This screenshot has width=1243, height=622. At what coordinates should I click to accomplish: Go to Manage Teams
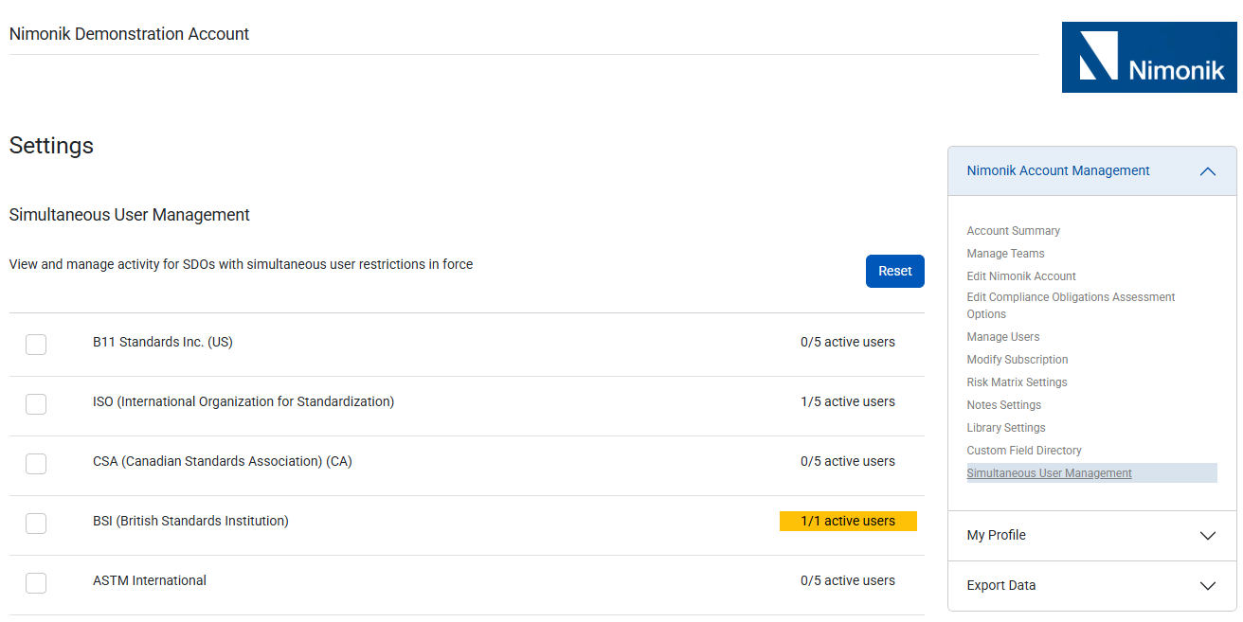click(1005, 254)
